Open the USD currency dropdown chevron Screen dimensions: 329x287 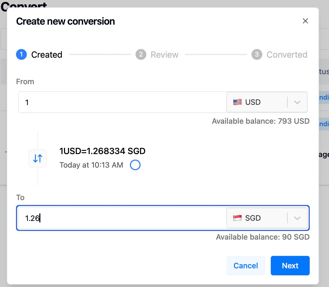coord(297,102)
